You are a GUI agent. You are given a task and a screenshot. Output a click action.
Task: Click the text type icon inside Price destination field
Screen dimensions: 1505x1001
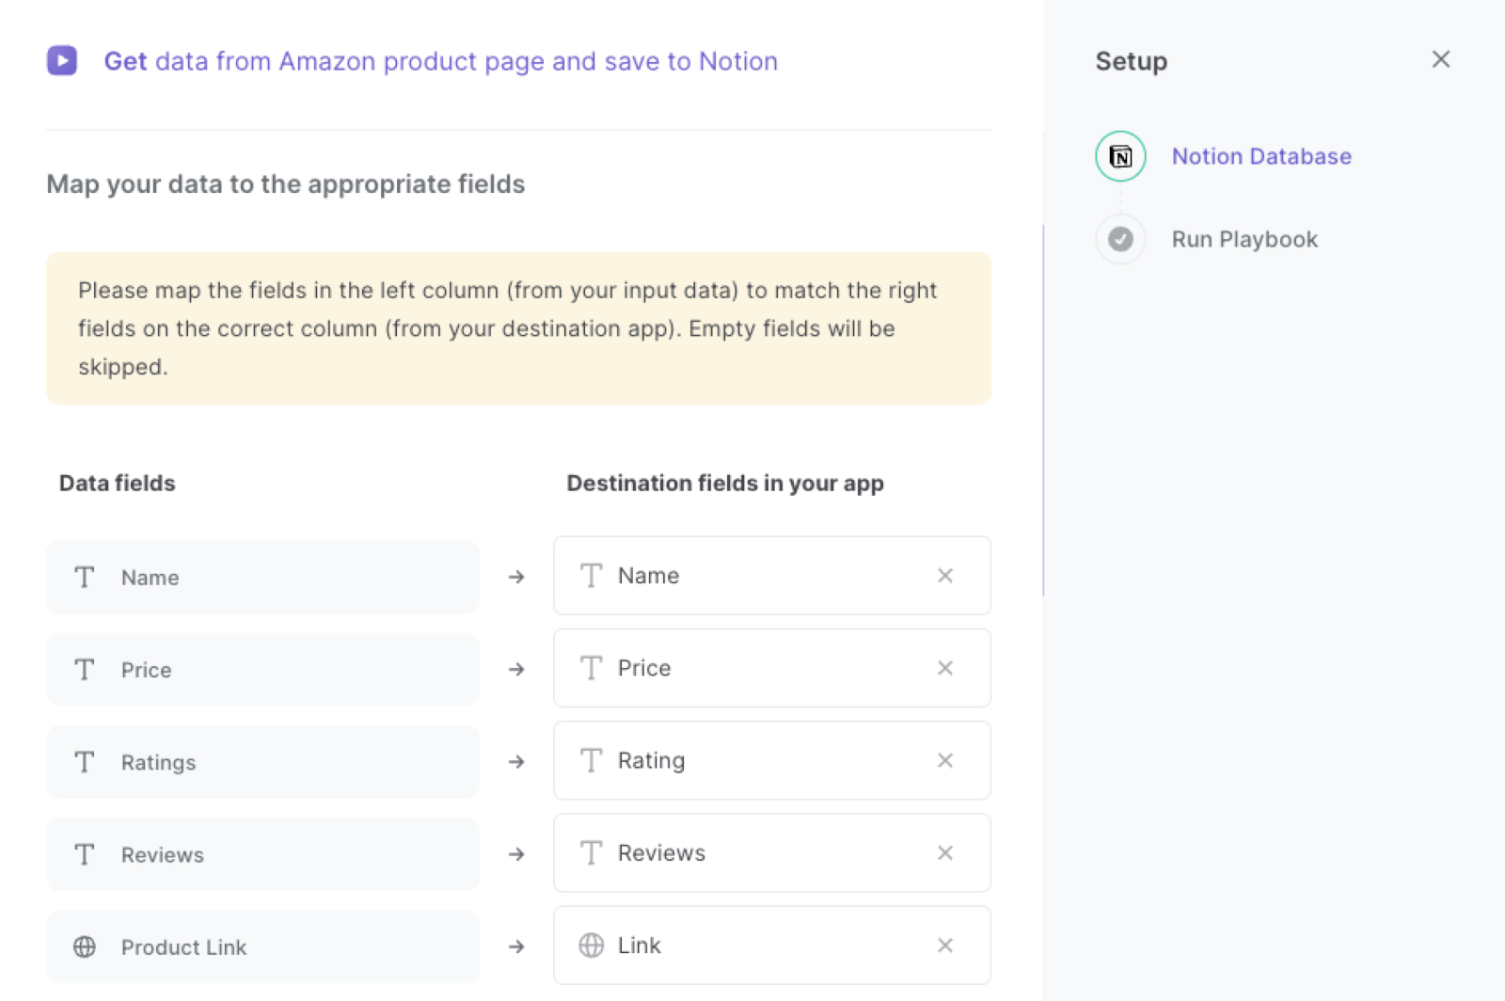tap(592, 668)
